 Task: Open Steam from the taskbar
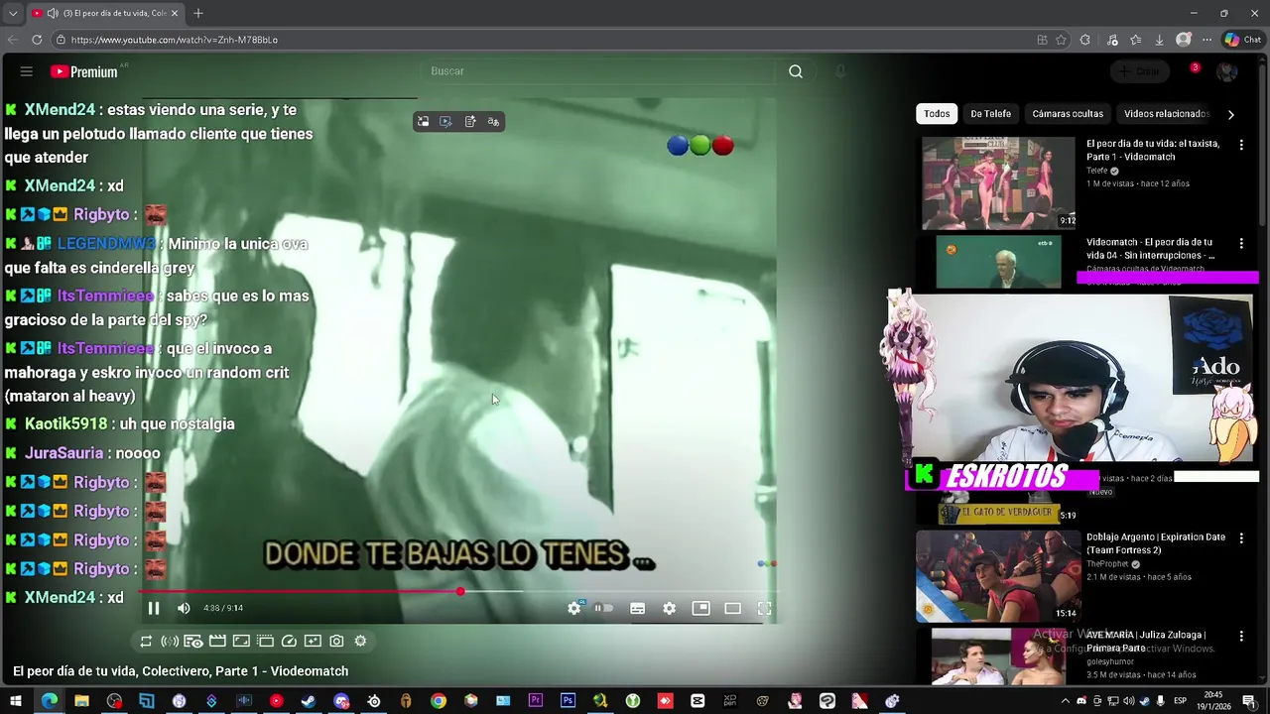(x=309, y=701)
